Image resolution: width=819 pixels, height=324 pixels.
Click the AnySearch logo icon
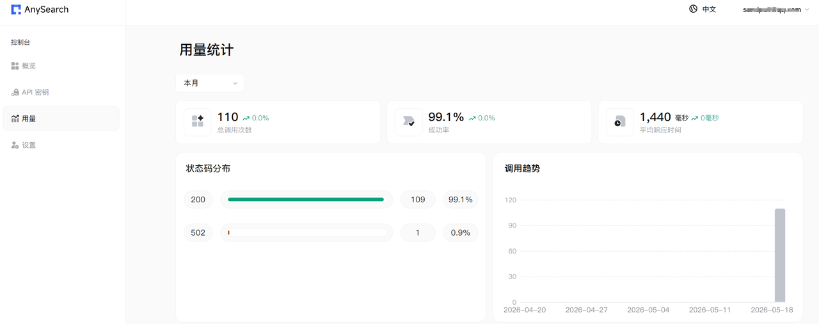click(16, 10)
